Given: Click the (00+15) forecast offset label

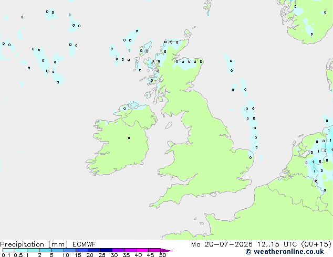Looking at the screenshot, I should click(316, 244).
